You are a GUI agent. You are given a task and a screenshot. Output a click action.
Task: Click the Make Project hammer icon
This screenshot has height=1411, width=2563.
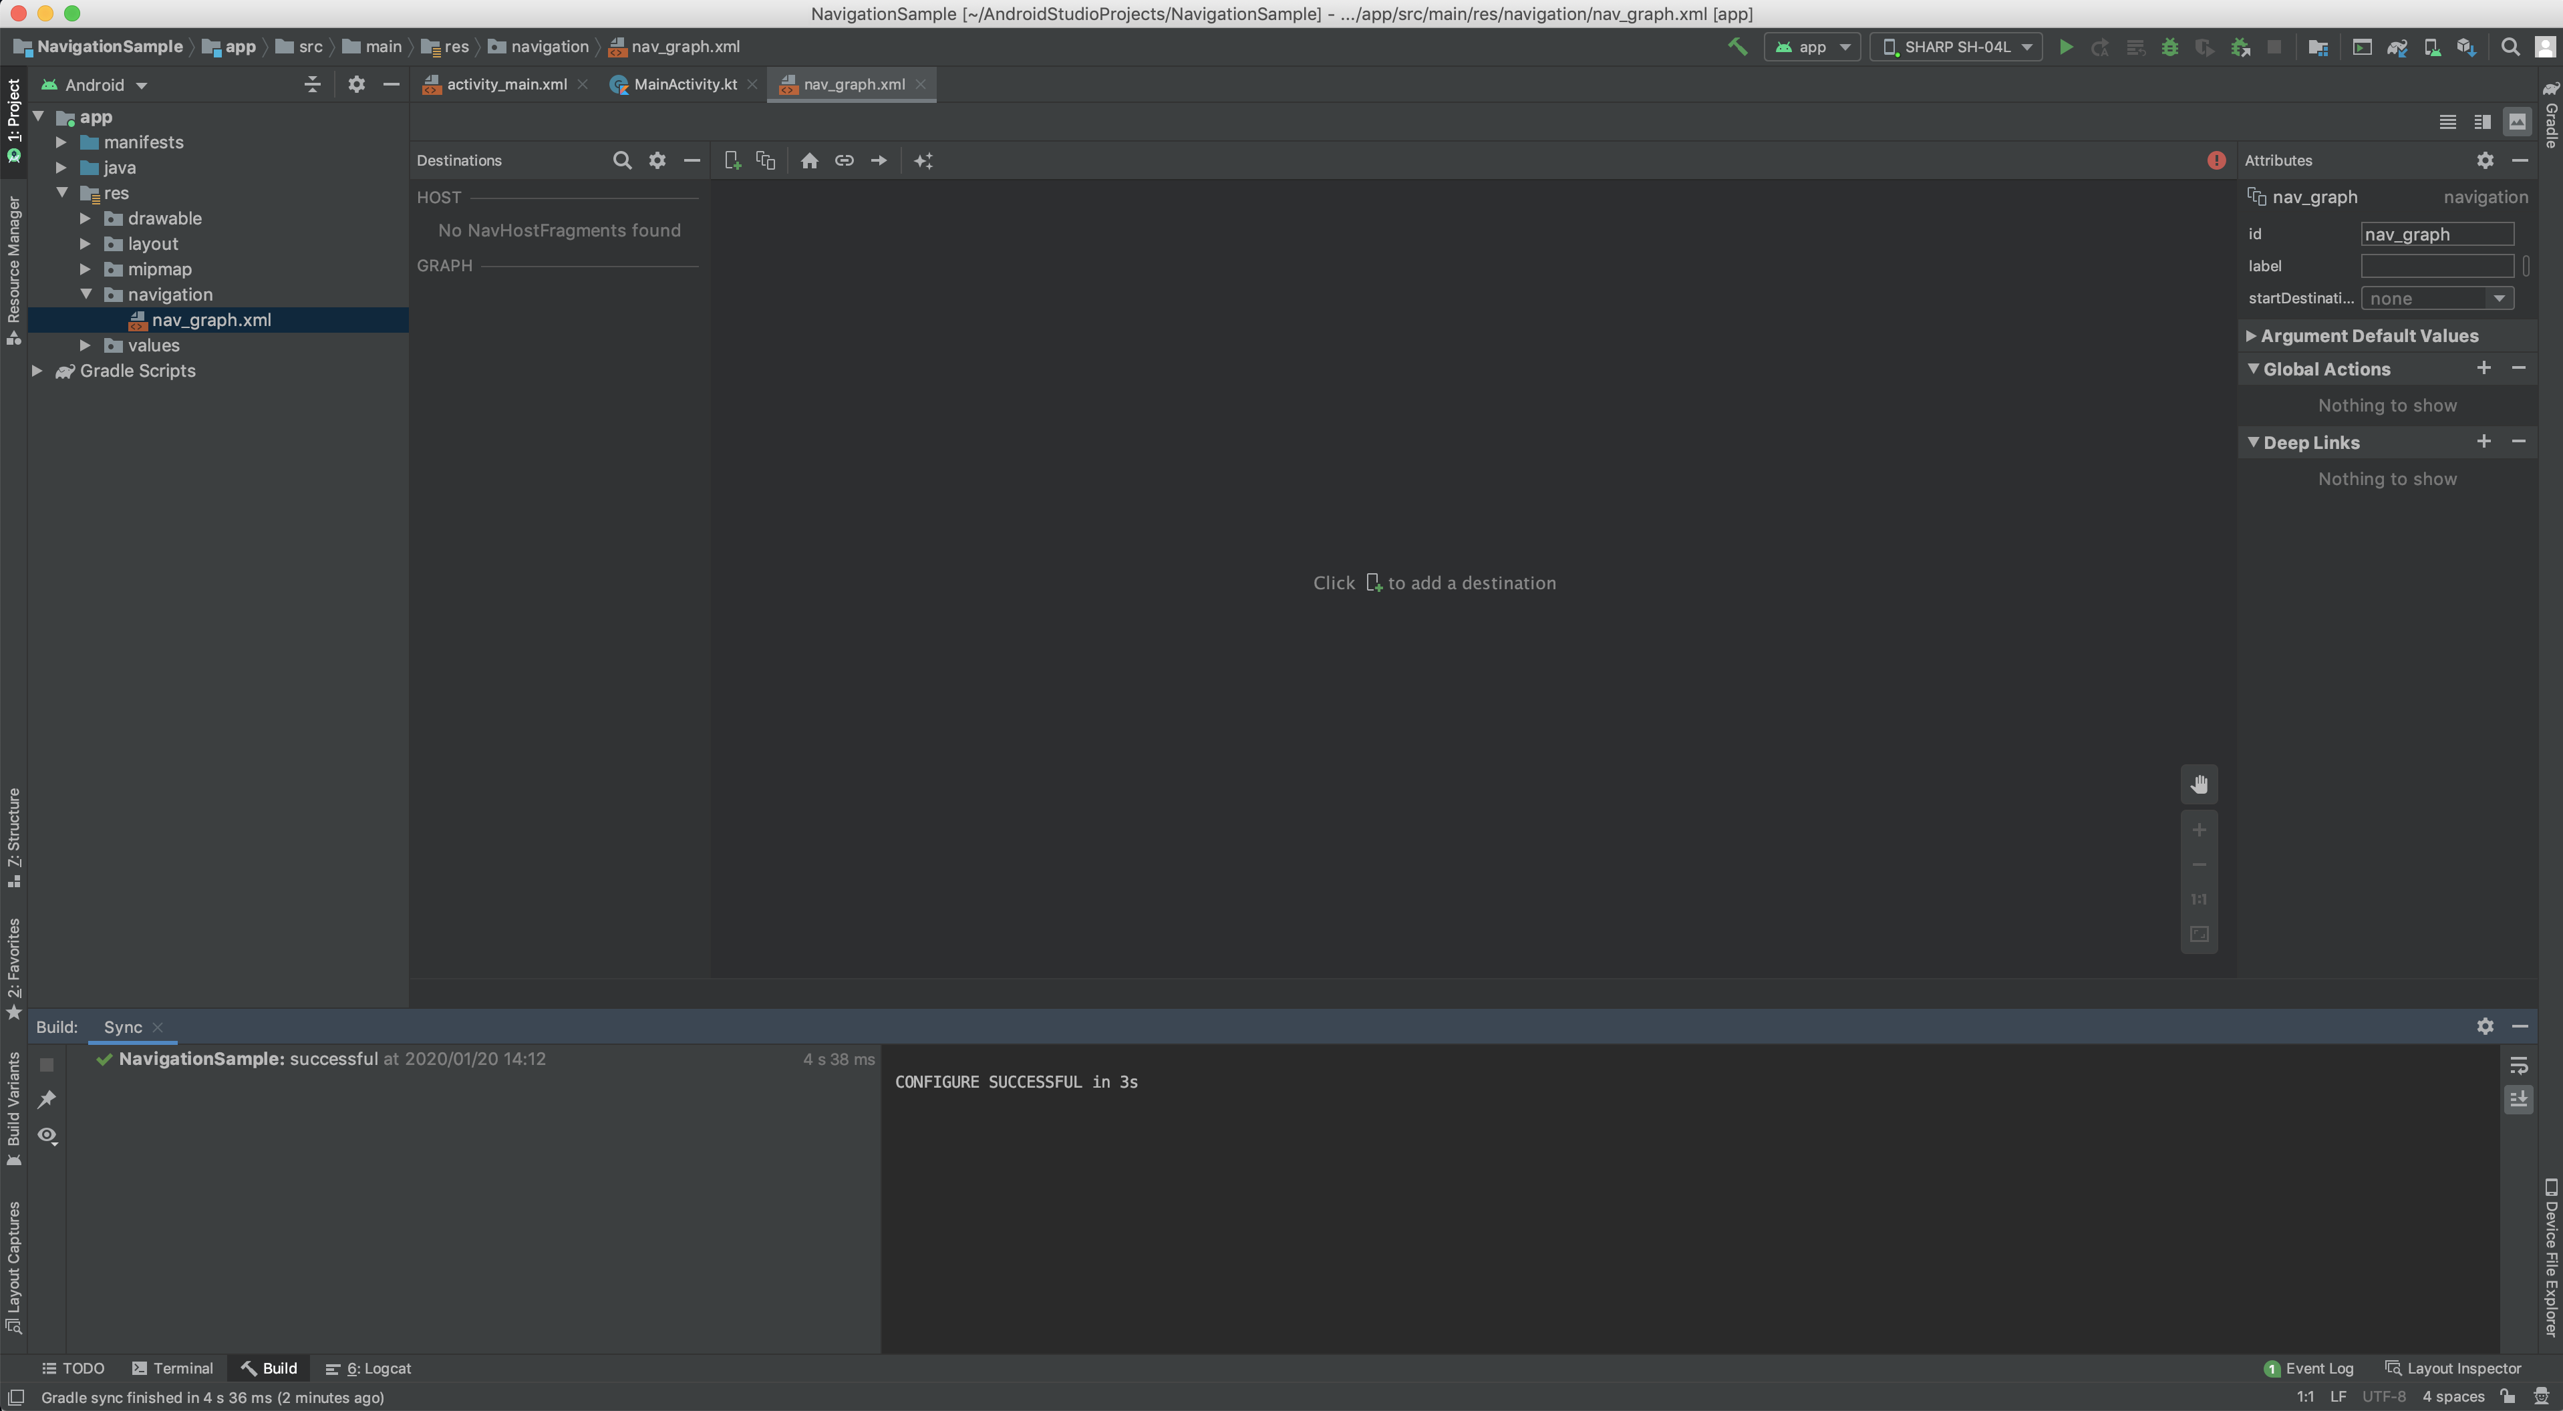coord(1737,47)
